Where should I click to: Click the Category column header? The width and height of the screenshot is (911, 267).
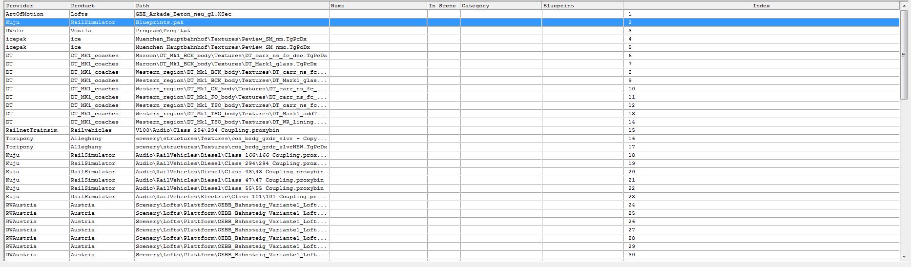[501, 5]
